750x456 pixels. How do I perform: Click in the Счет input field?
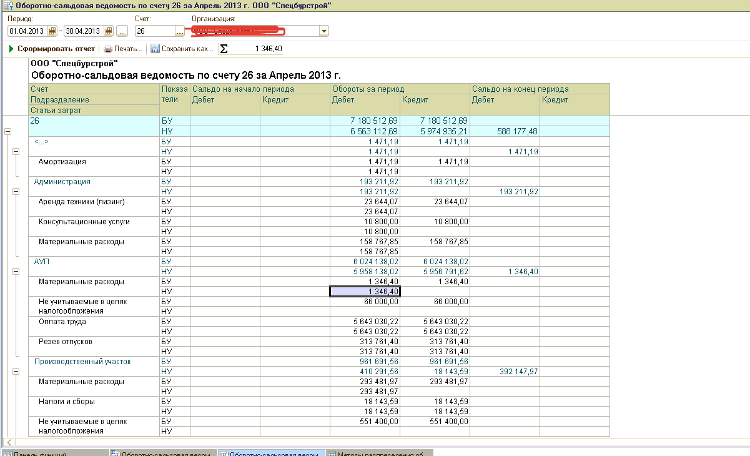(154, 31)
